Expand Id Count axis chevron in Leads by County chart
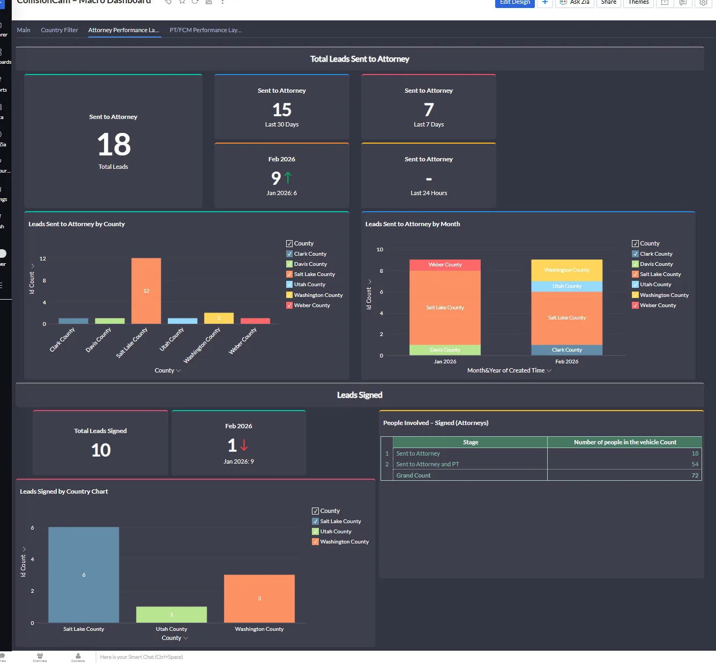Screen dimensions: 716x663 point(32,266)
